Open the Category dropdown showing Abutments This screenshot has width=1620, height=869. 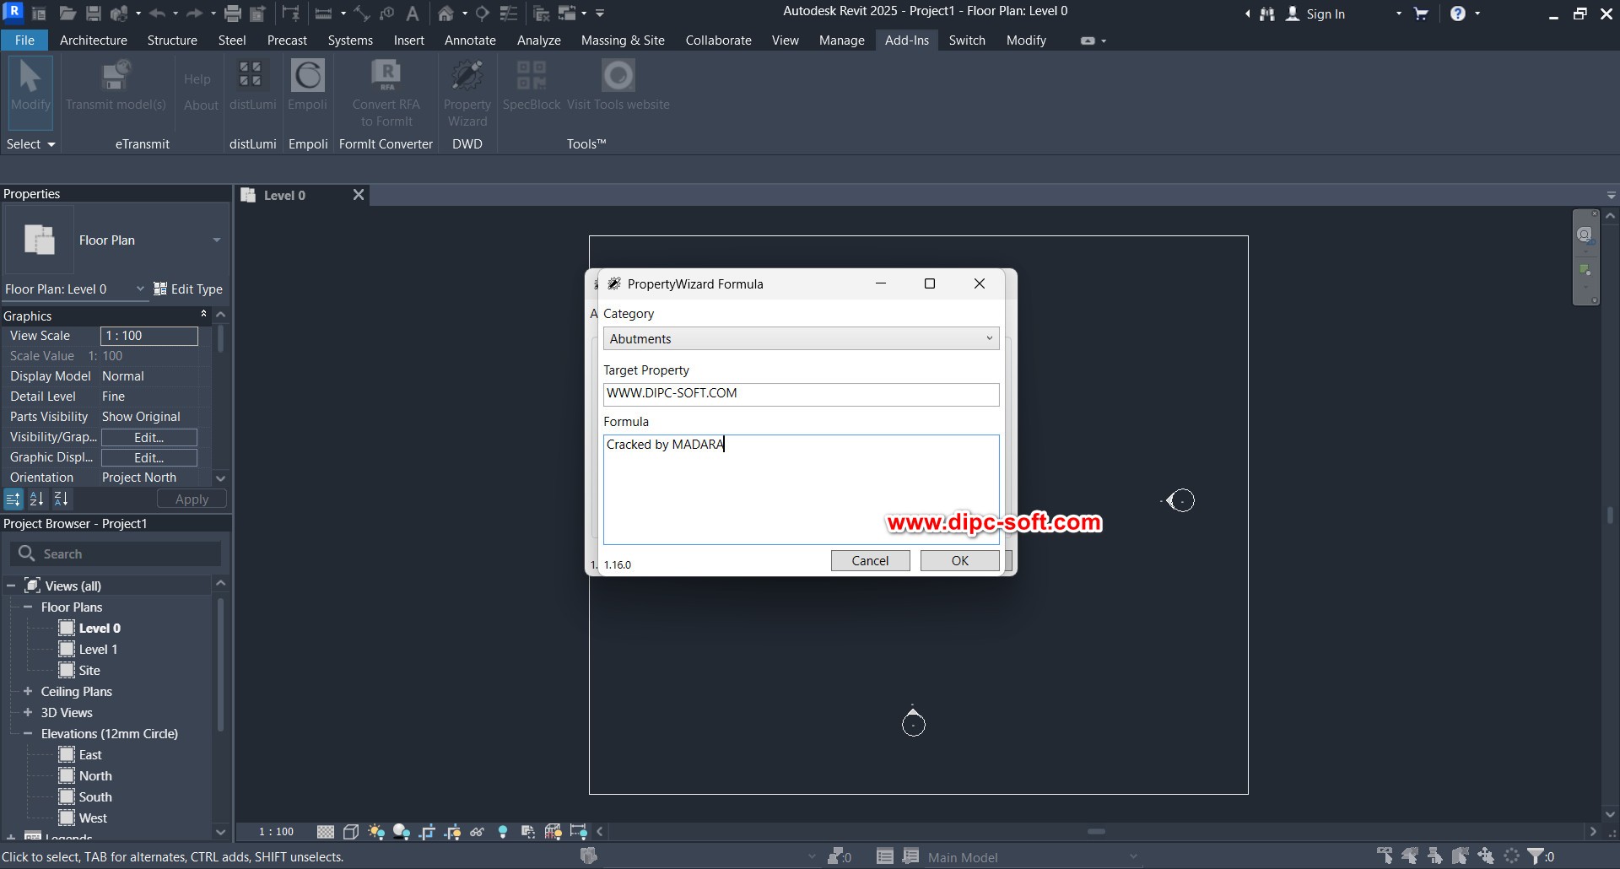801,338
